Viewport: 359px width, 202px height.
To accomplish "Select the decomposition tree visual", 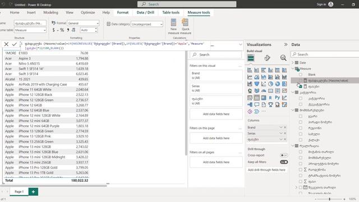I will click(250, 105).
